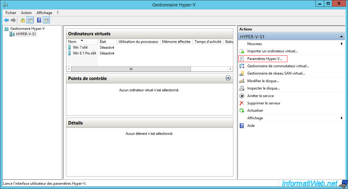348x189 pixels.
Task: Choose Inspecter le disque...
Action: [x=263, y=88]
